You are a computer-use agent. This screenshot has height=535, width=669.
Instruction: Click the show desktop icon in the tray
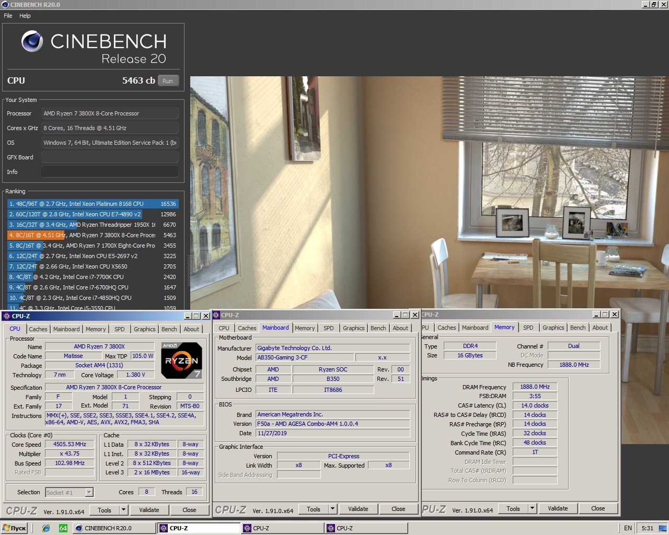663,528
